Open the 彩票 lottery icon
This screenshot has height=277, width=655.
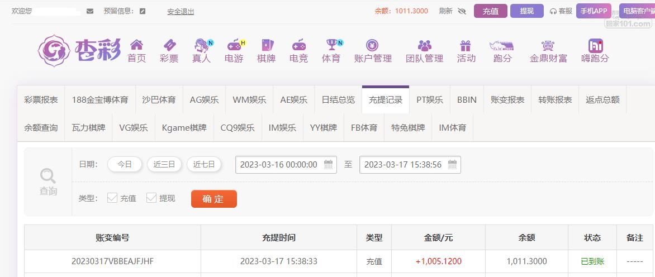169,46
